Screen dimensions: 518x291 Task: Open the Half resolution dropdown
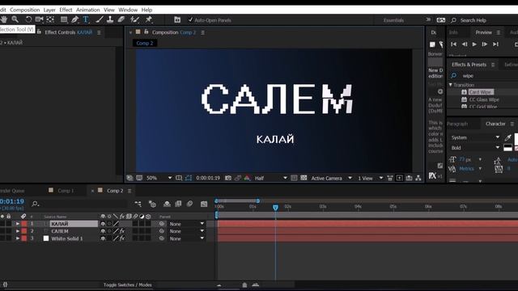tap(270, 178)
